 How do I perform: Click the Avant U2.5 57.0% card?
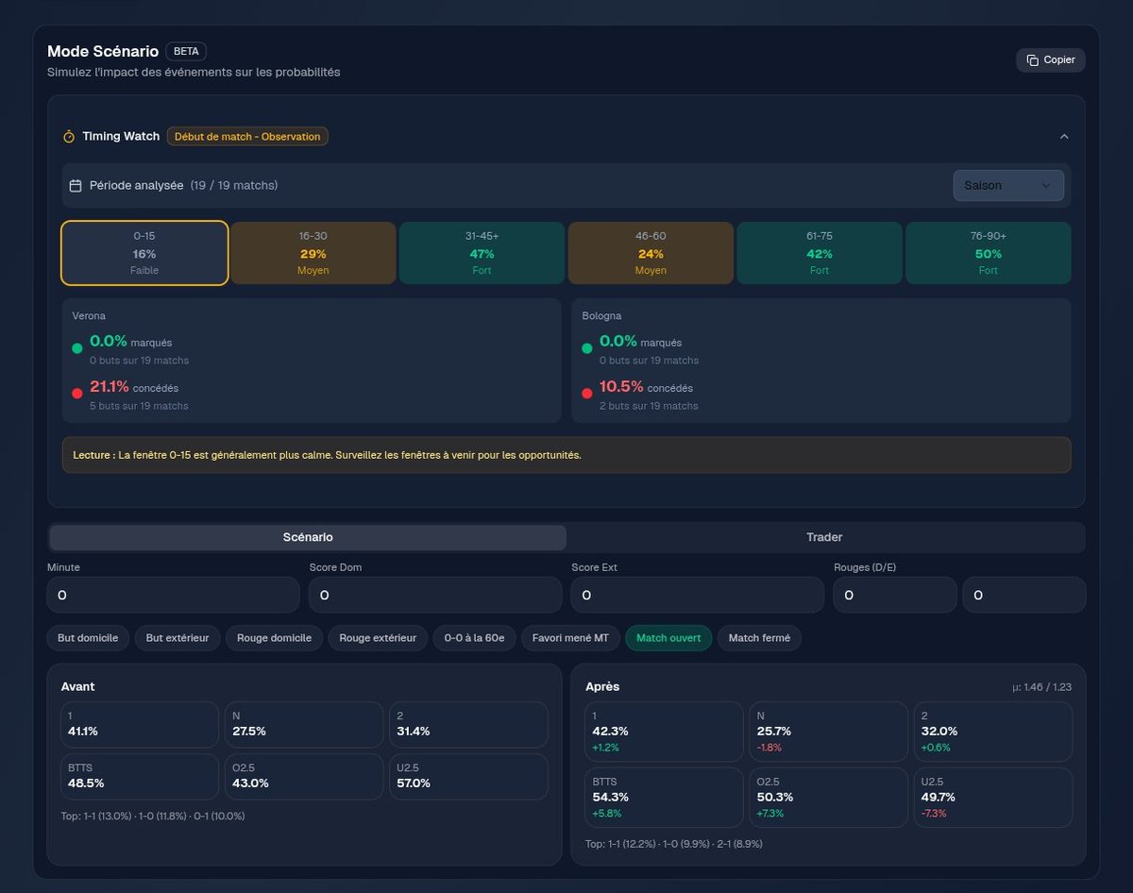[468, 776]
